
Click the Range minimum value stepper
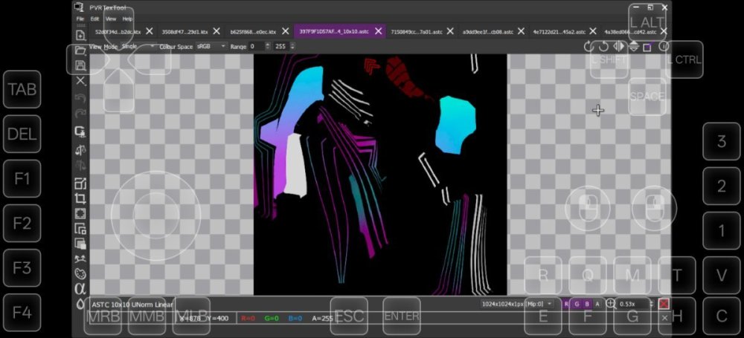[268, 47]
